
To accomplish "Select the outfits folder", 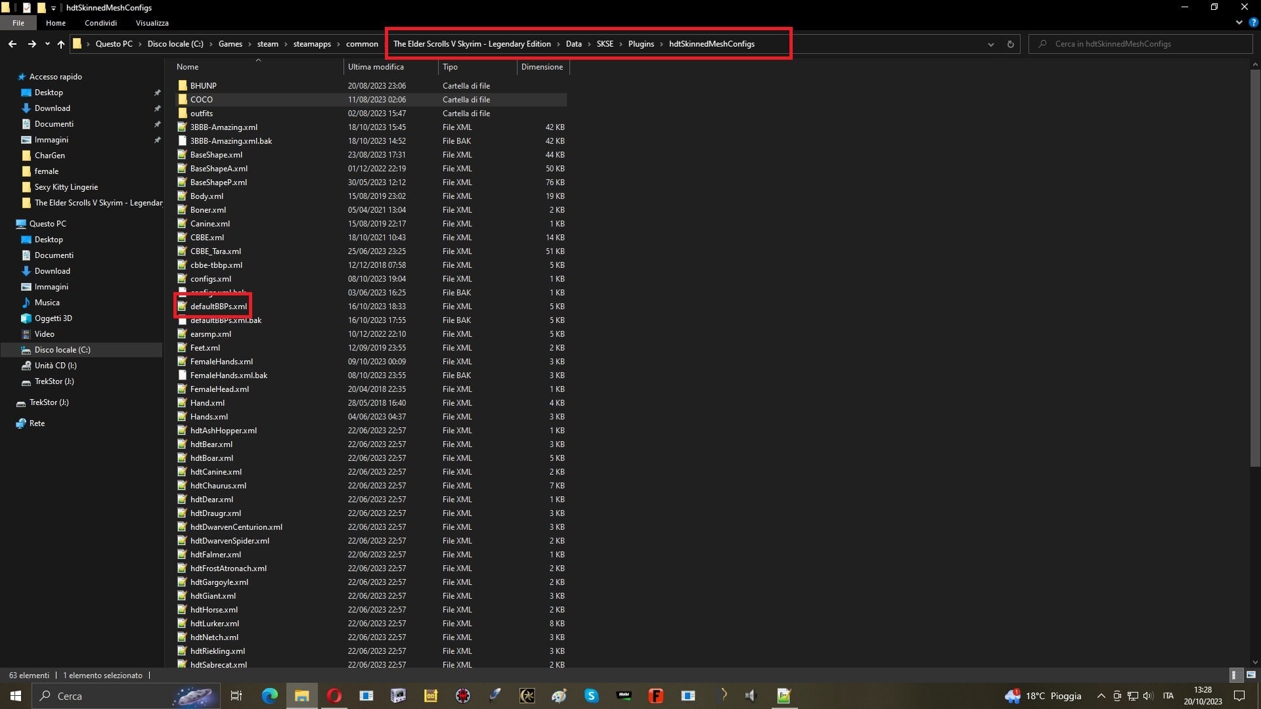I will 201,114.
